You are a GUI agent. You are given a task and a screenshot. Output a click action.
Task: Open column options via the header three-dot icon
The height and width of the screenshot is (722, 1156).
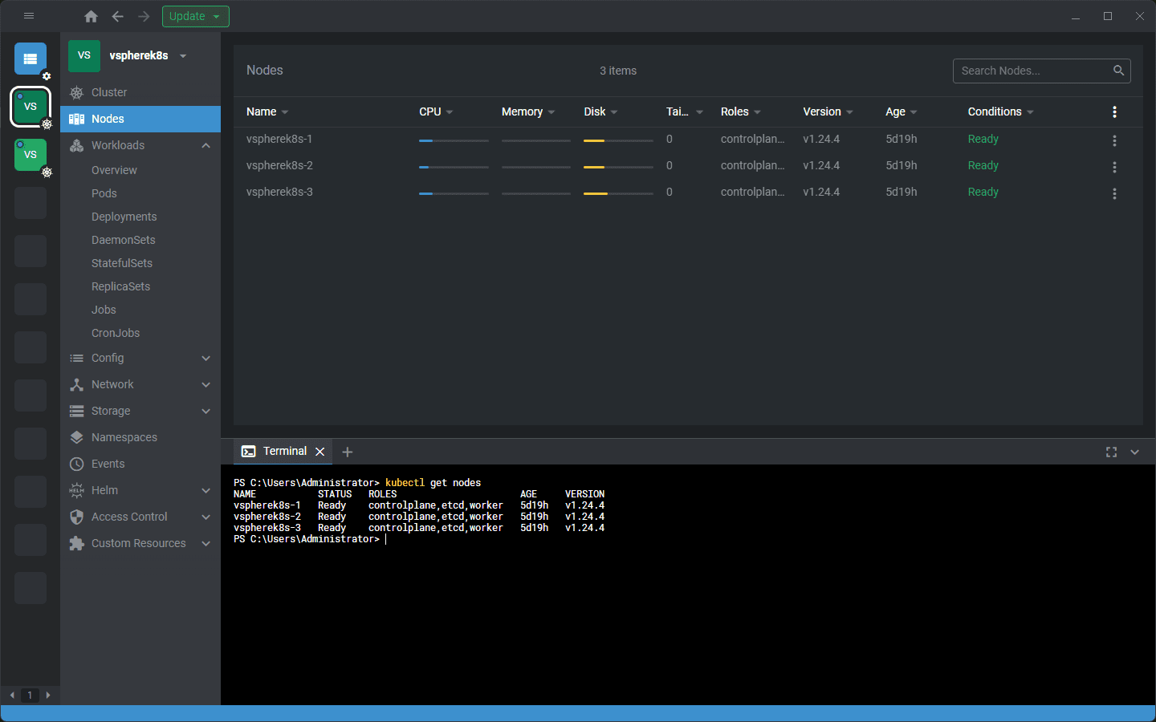pyautogui.click(x=1114, y=112)
